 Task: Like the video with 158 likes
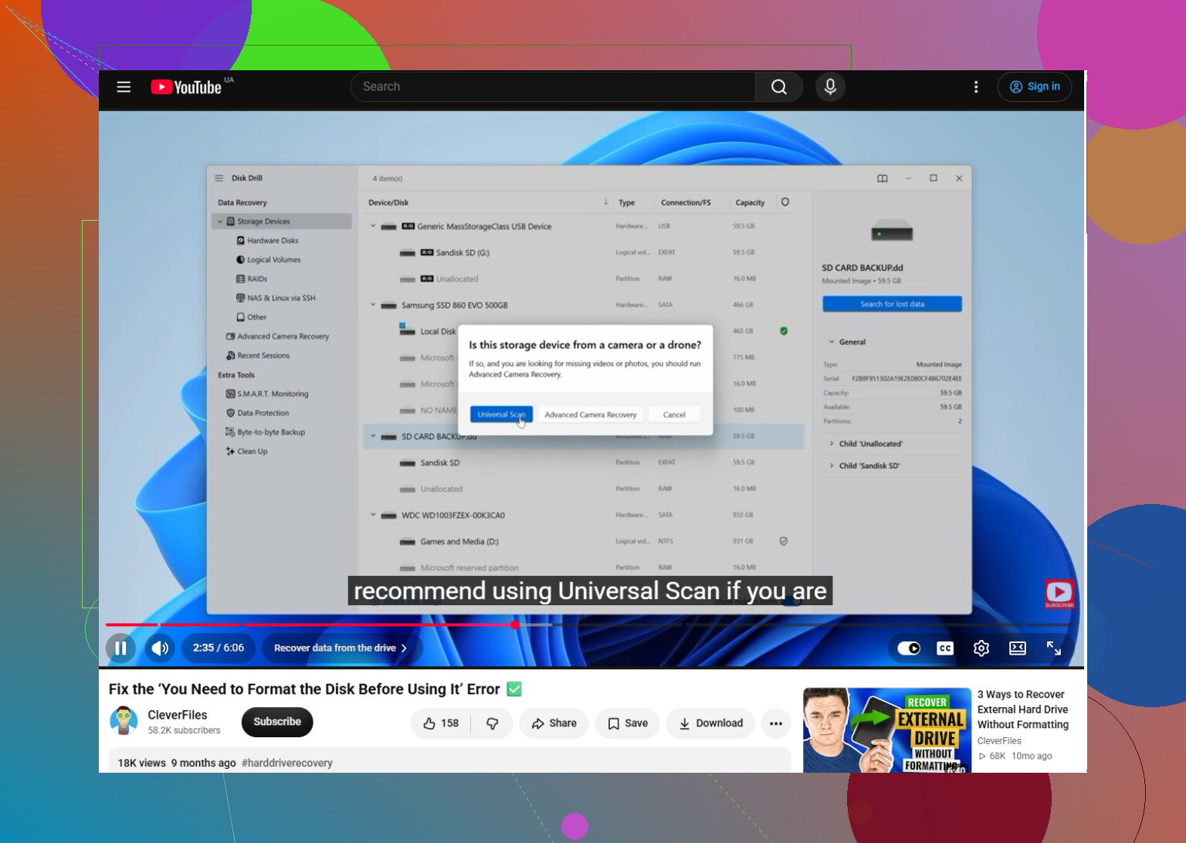441,723
